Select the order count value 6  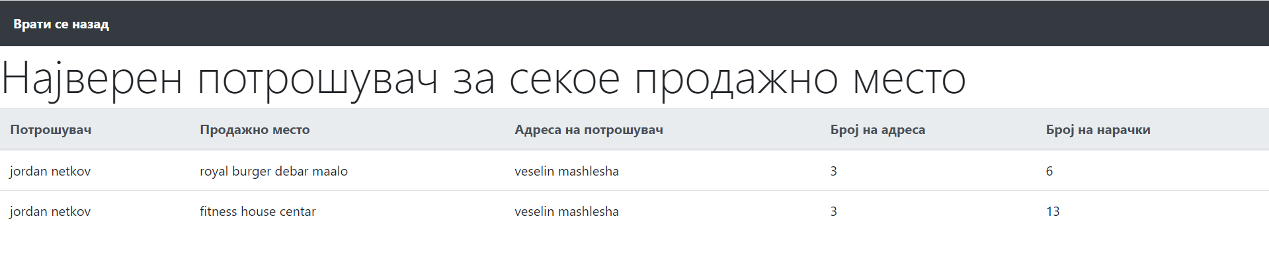pyautogui.click(x=1049, y=172)
